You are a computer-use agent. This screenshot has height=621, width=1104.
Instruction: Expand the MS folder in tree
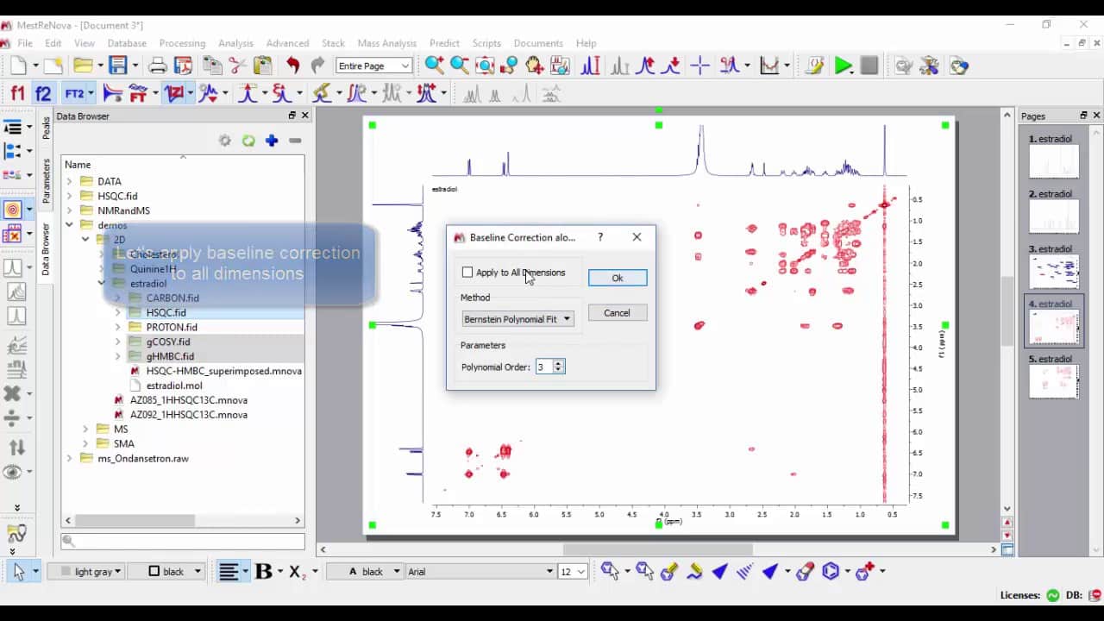pos(85,429)
